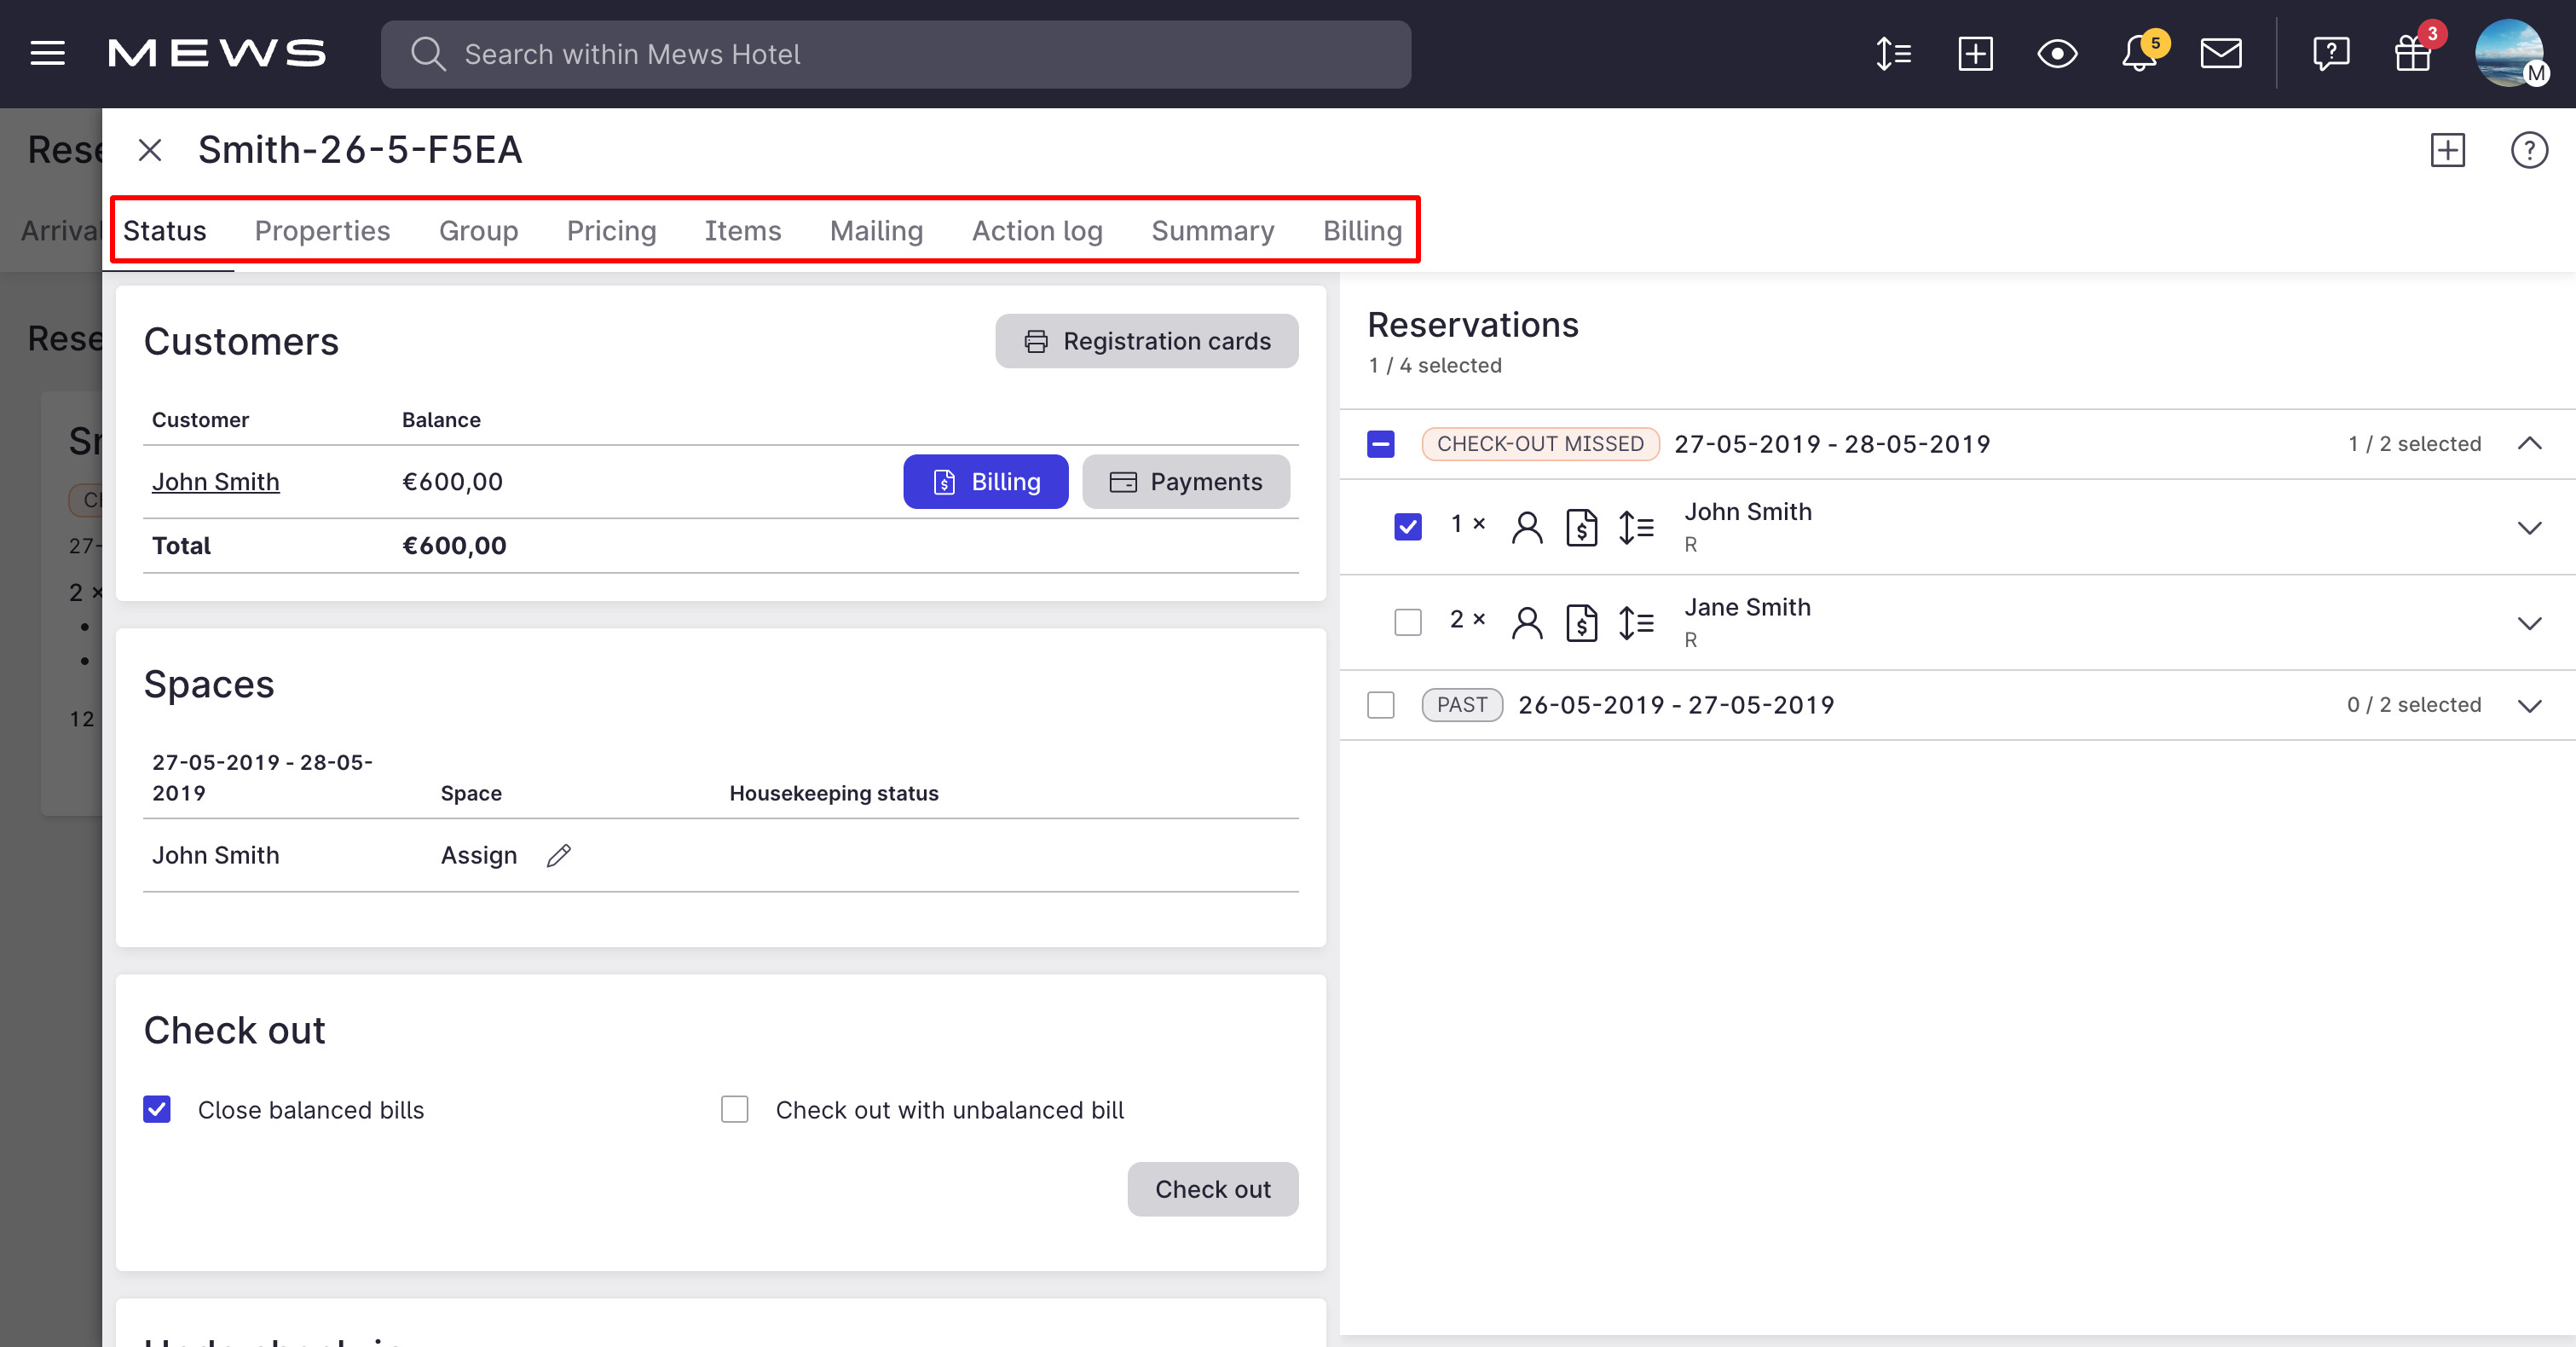Expand the PAST 26-05-2019 reservation group
The height and width of the screenshot is (1347, 2576).
2529,706
